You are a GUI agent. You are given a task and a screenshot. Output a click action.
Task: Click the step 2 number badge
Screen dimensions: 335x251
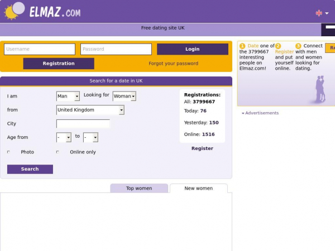point(278,46)
